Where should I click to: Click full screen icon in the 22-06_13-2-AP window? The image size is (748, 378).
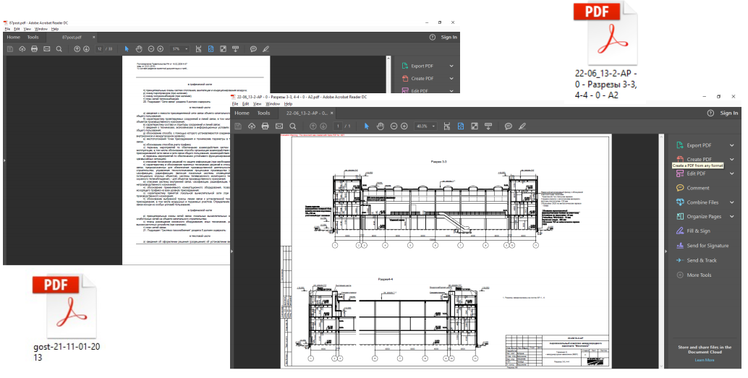point(474,126)
